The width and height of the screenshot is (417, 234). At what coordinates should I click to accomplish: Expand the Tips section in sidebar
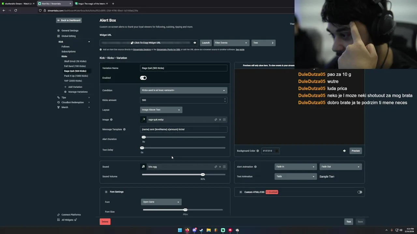(x=89, y=97)
